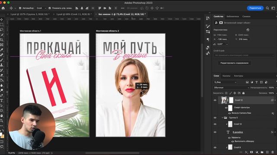
Task: Toggle the Автовыбор checkbox
Action: pyautogui.click(x=20, y=8)
